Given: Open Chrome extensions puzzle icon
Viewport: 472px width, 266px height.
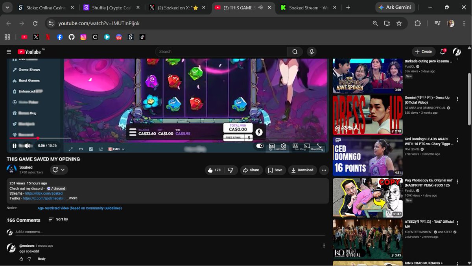Looking at the screenshot, I should click(418, 23).
